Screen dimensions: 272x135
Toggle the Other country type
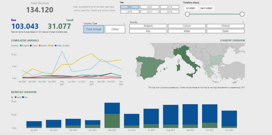[115, 29]
